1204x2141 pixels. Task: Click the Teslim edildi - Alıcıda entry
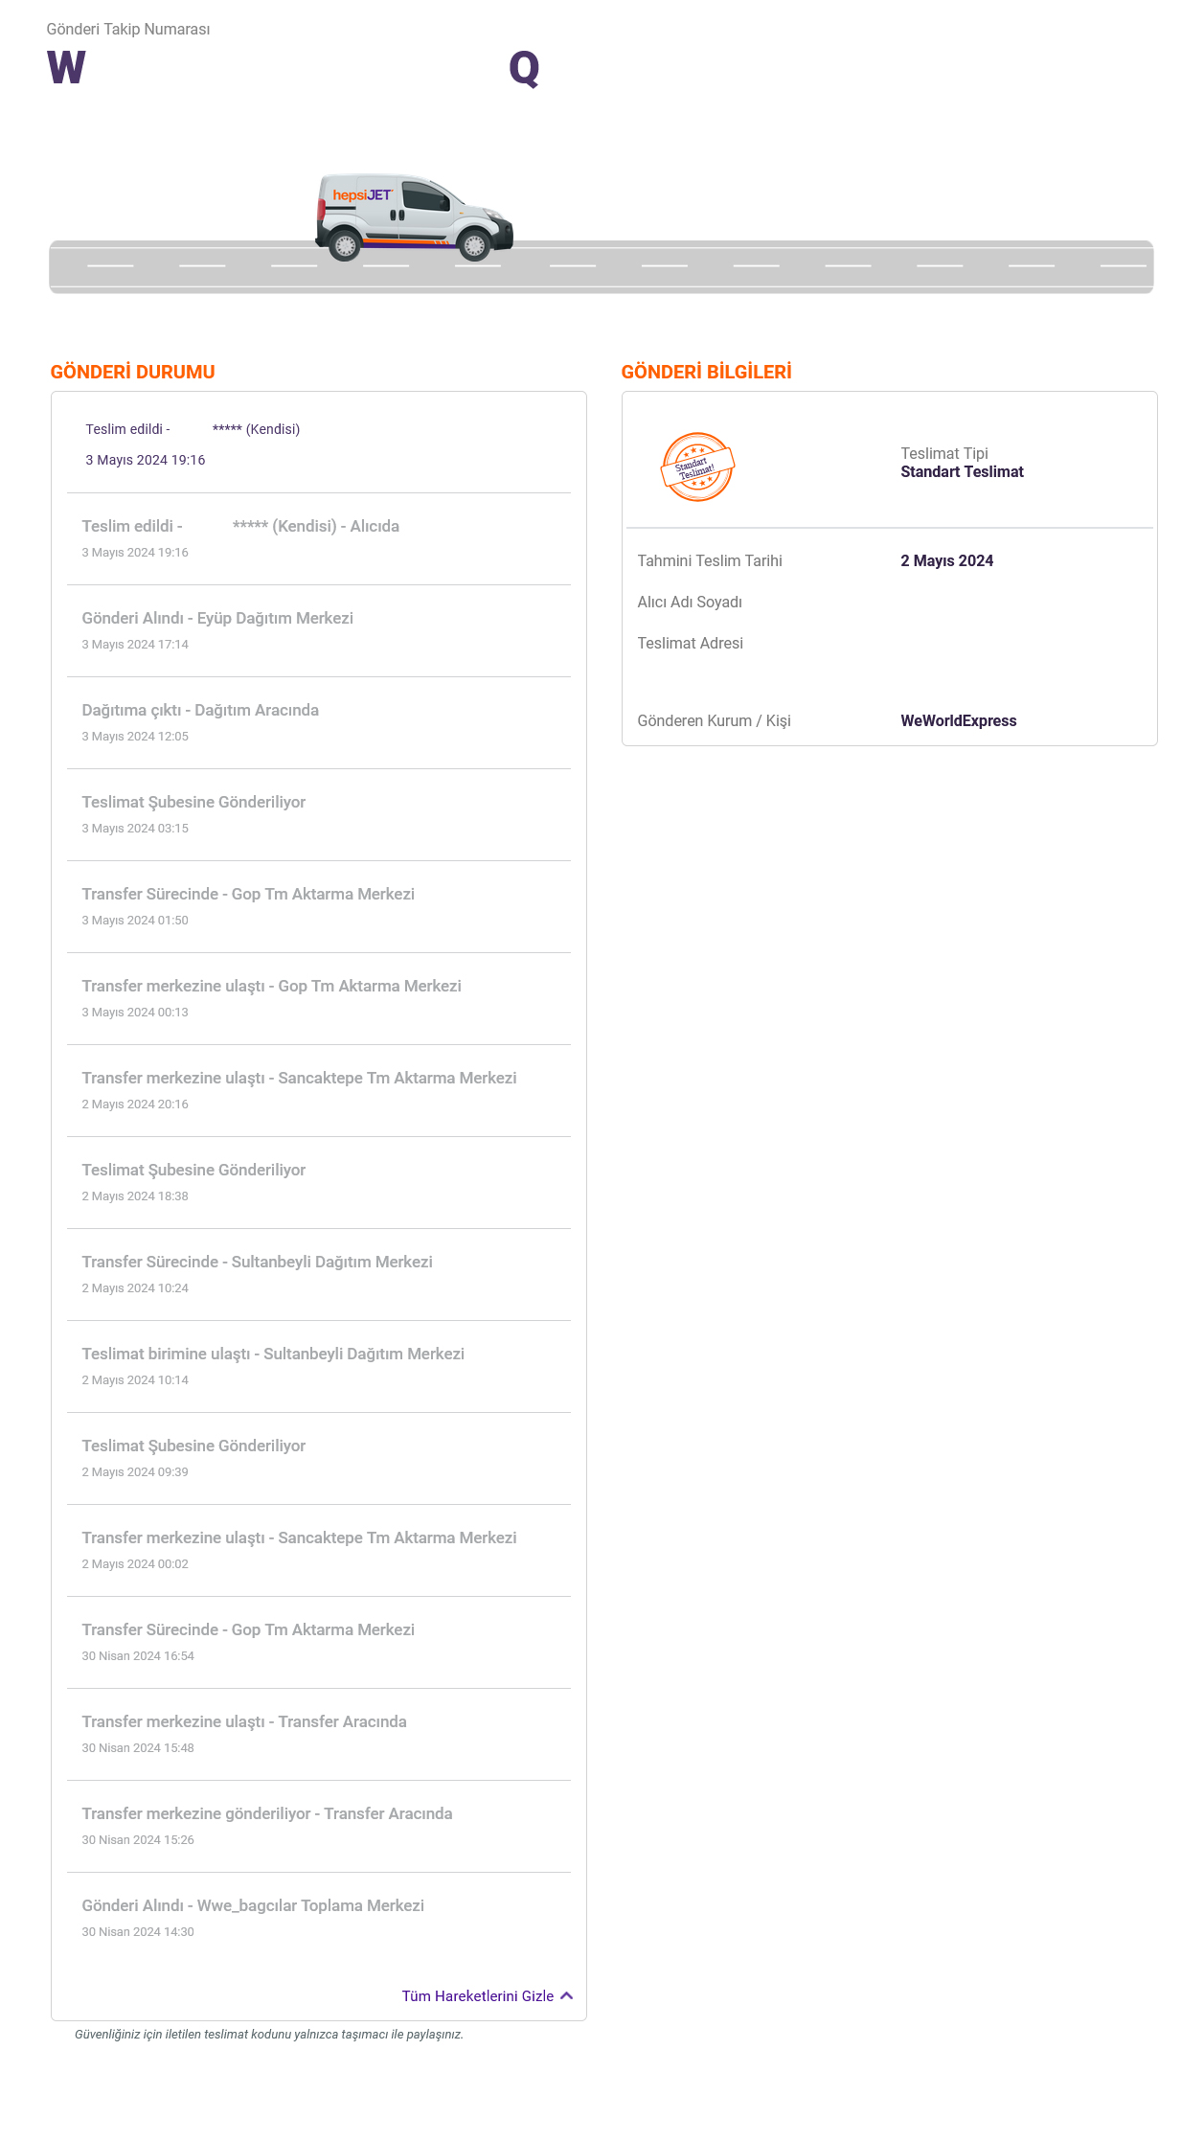[240, 526]
